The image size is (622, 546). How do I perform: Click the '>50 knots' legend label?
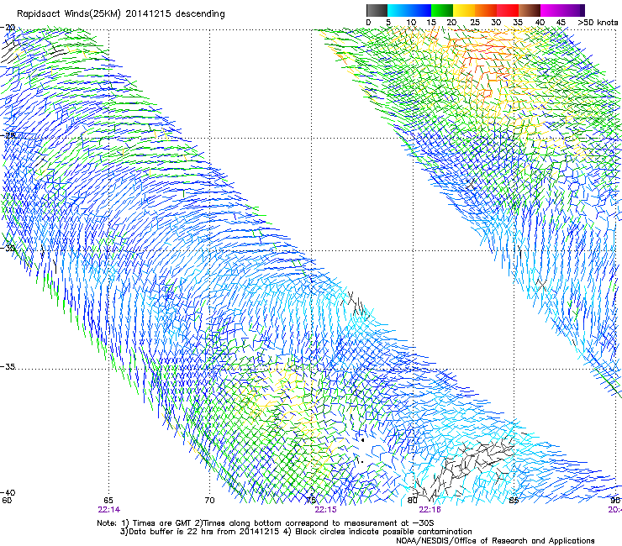coord(598,23)
